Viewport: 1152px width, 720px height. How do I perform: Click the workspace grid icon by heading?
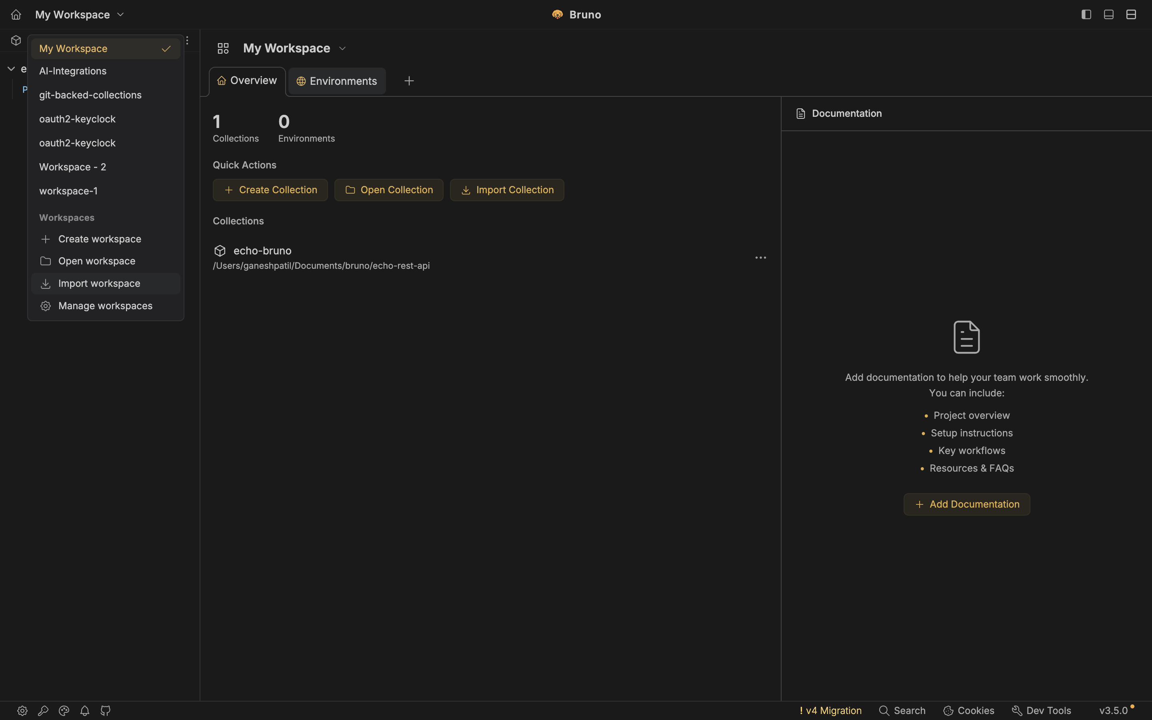click(x=223, y=48)
